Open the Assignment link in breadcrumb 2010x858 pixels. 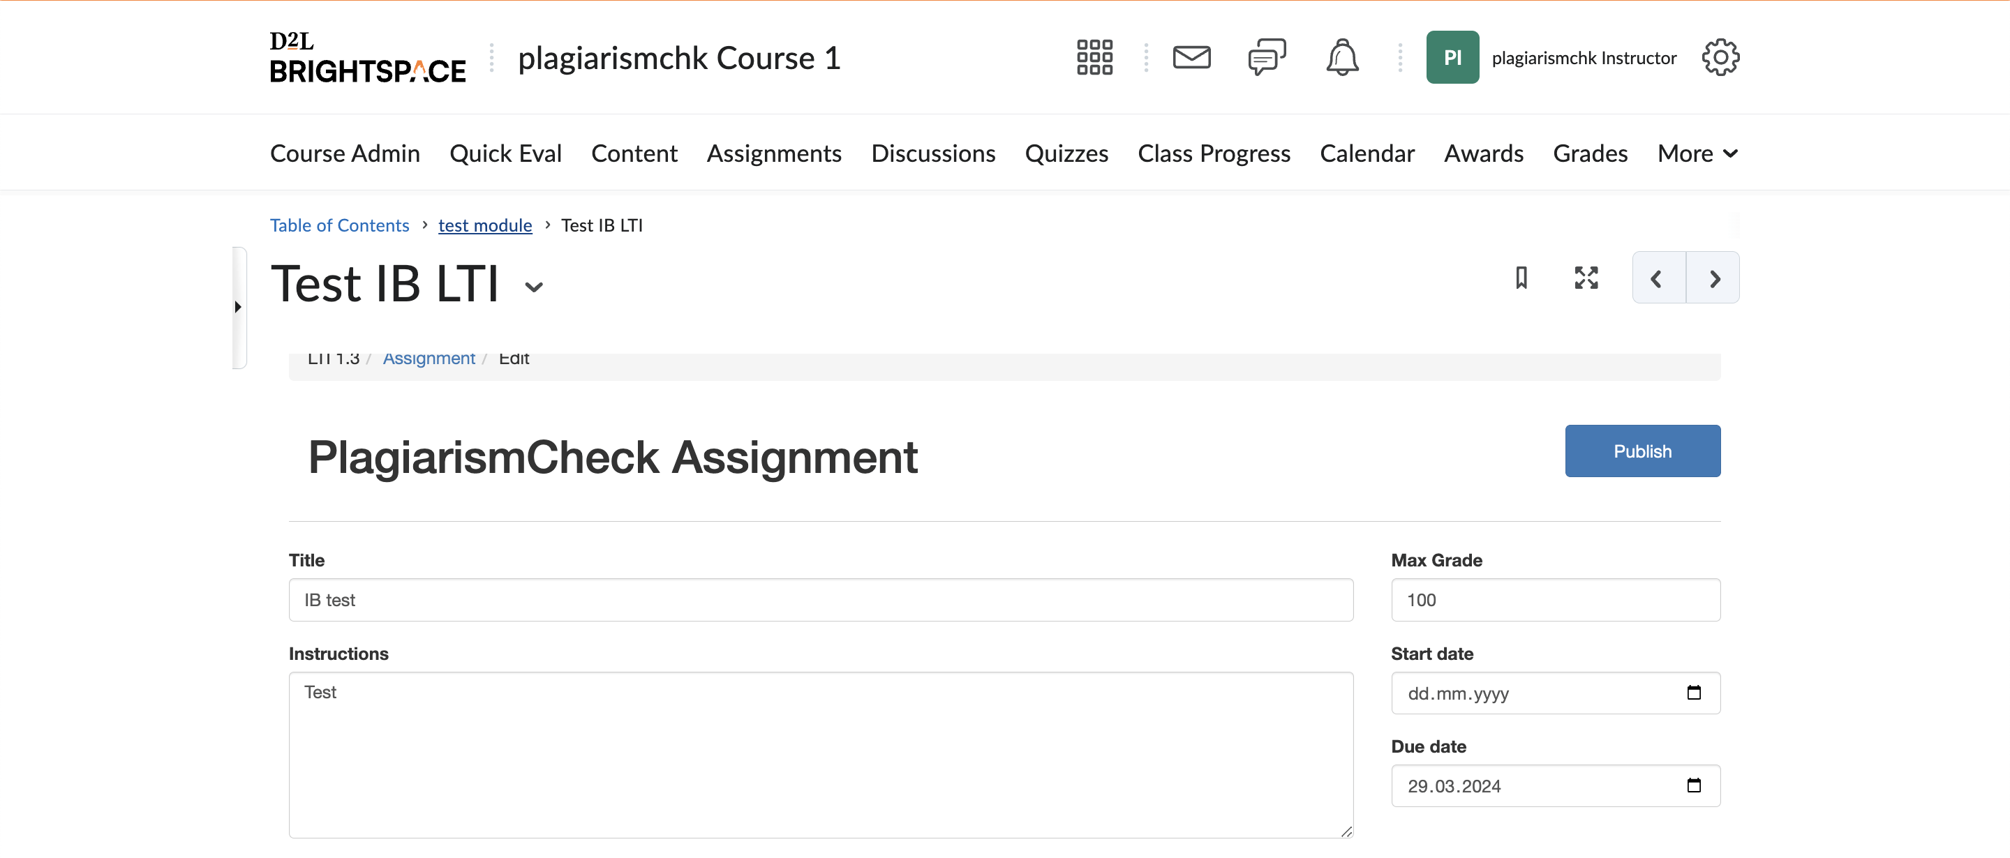pyautogui.click(x=429, y=357)
